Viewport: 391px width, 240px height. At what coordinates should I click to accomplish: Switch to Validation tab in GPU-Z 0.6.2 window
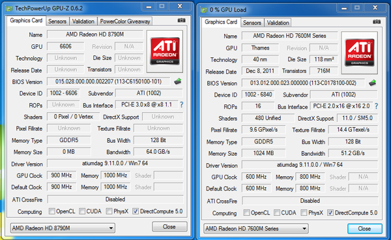coord(83,22)
